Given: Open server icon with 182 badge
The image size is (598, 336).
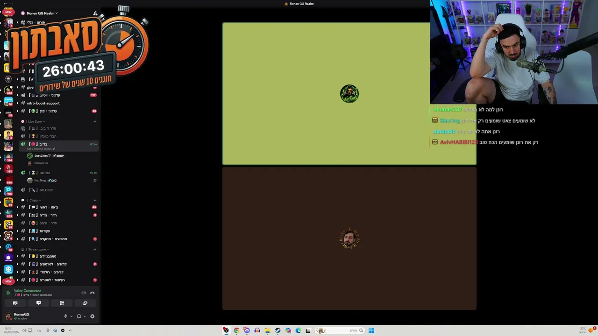Looking at the screenshot, I should 8,168.
